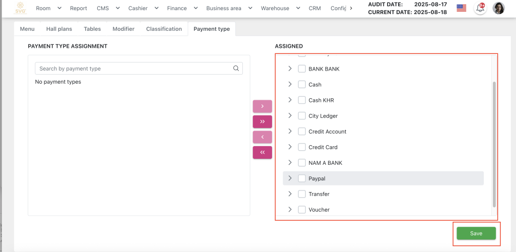Tick the Paypal checkbox

click(x=302, y=178)
